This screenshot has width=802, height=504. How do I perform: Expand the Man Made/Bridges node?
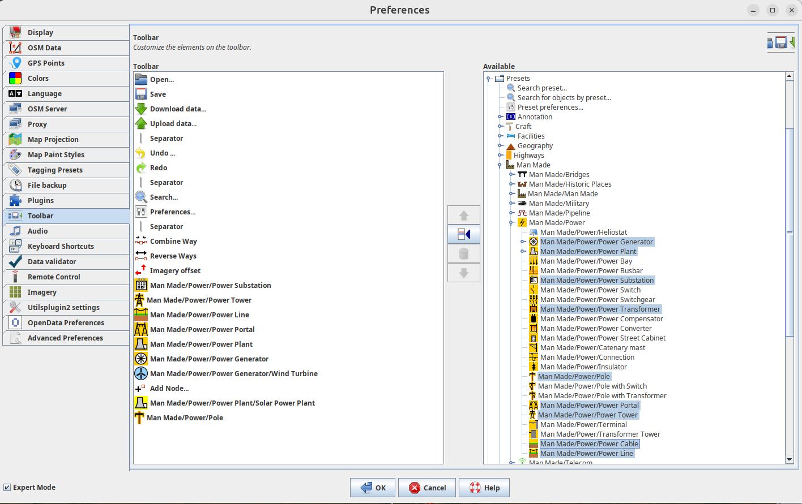(511, 174)
